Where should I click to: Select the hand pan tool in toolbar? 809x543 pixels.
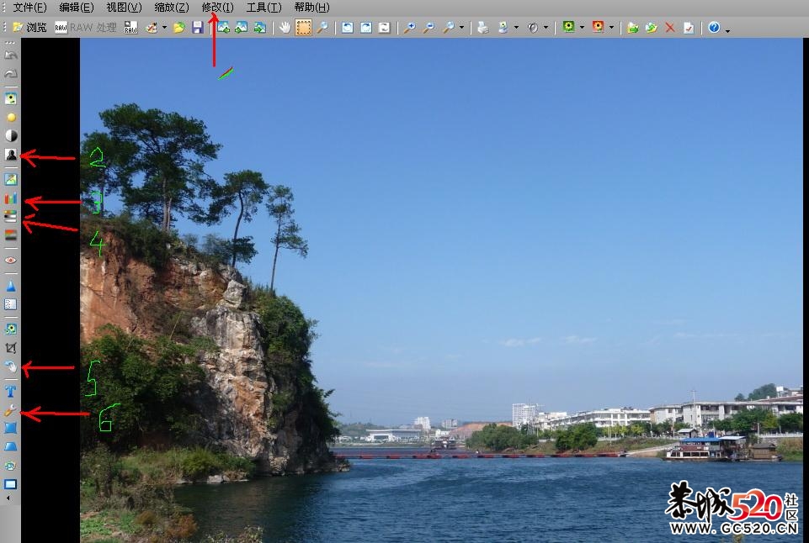tap(285, 28)
